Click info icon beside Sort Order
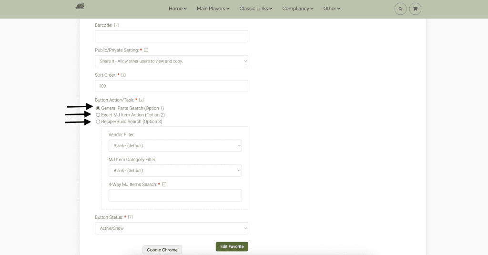This screenshot has height=255, width=488. point(123,75)
